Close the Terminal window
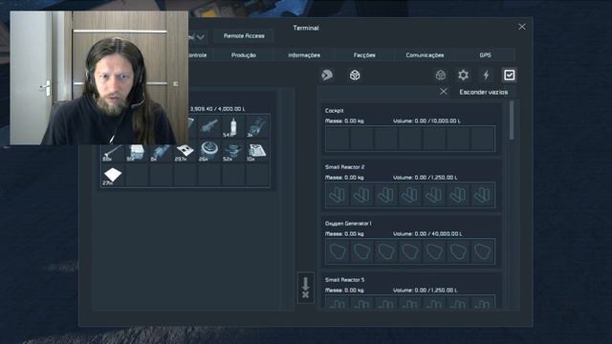This screenshot has width=612, height=344. (x=522, y=27)
